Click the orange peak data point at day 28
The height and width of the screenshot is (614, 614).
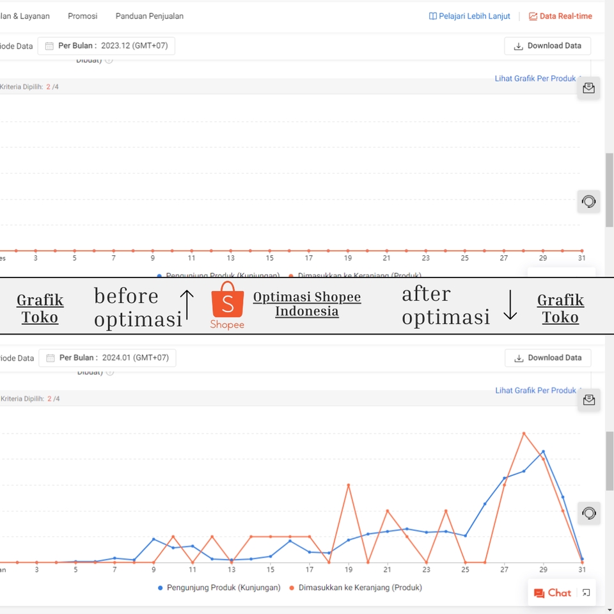click(x=524, y=433)
